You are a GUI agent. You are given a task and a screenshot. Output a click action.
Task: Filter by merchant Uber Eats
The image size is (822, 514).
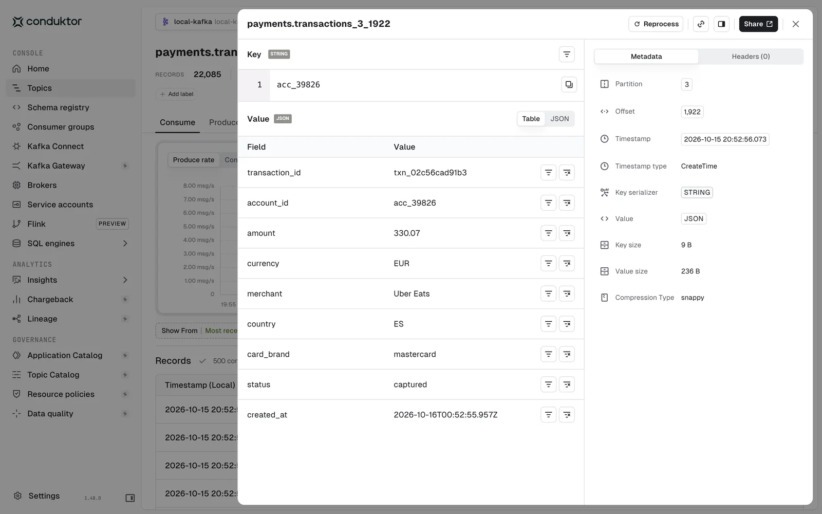click(548, 294)
